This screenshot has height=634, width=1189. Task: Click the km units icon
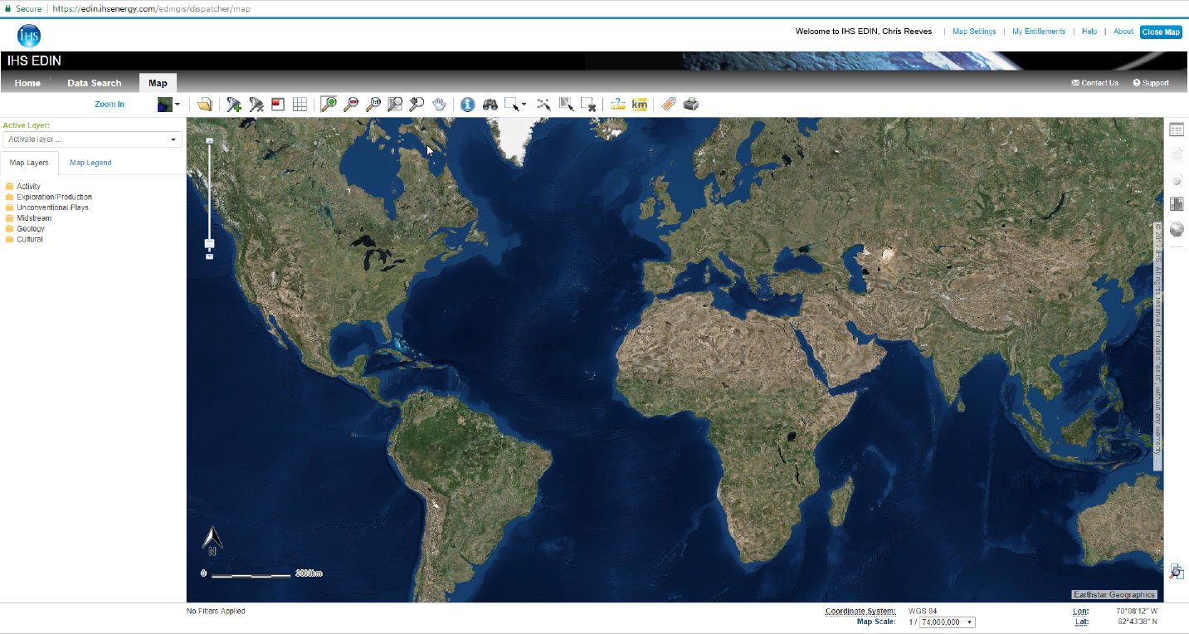click(x=639, y=105)
